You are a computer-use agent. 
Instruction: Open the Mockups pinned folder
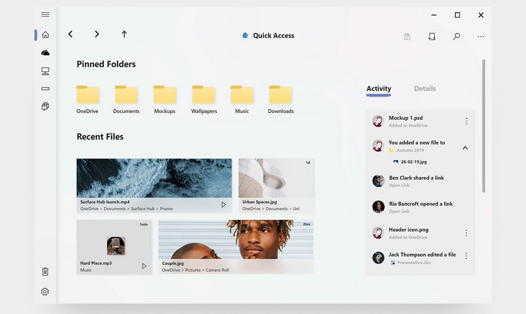tap(165, 99)
